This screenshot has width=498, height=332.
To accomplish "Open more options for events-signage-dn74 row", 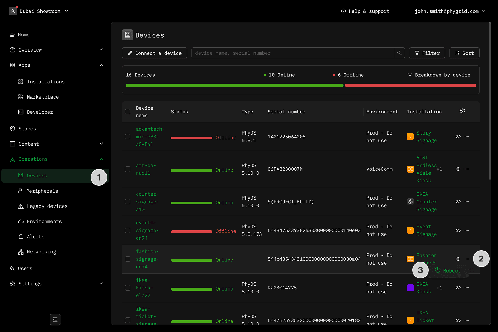I will click(466, 230).
